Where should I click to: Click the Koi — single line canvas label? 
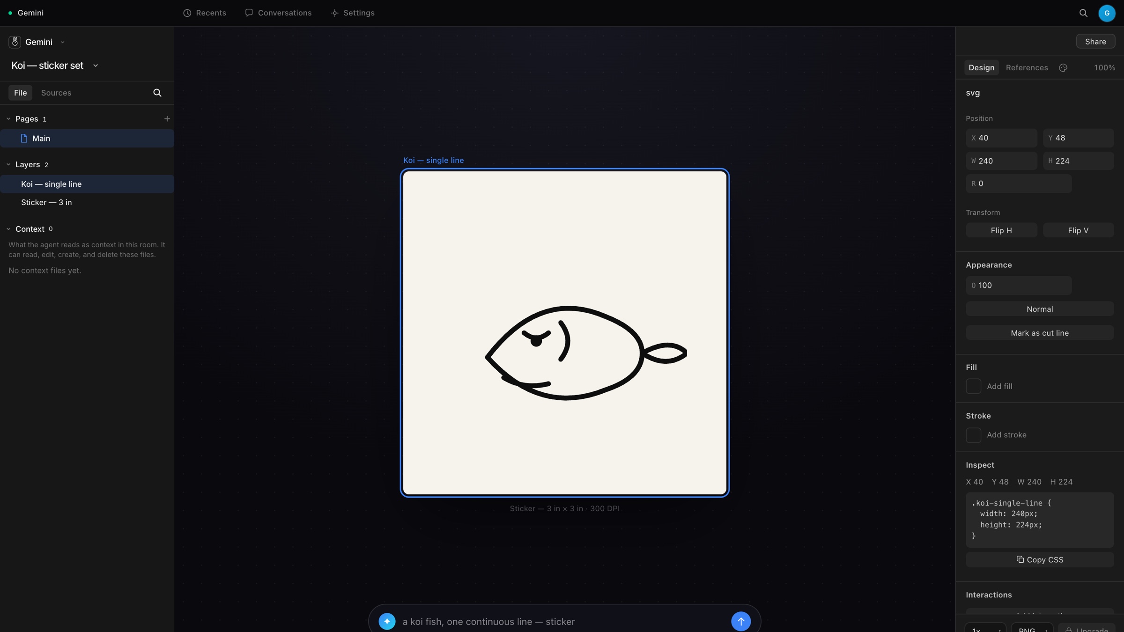click(433, 160)
